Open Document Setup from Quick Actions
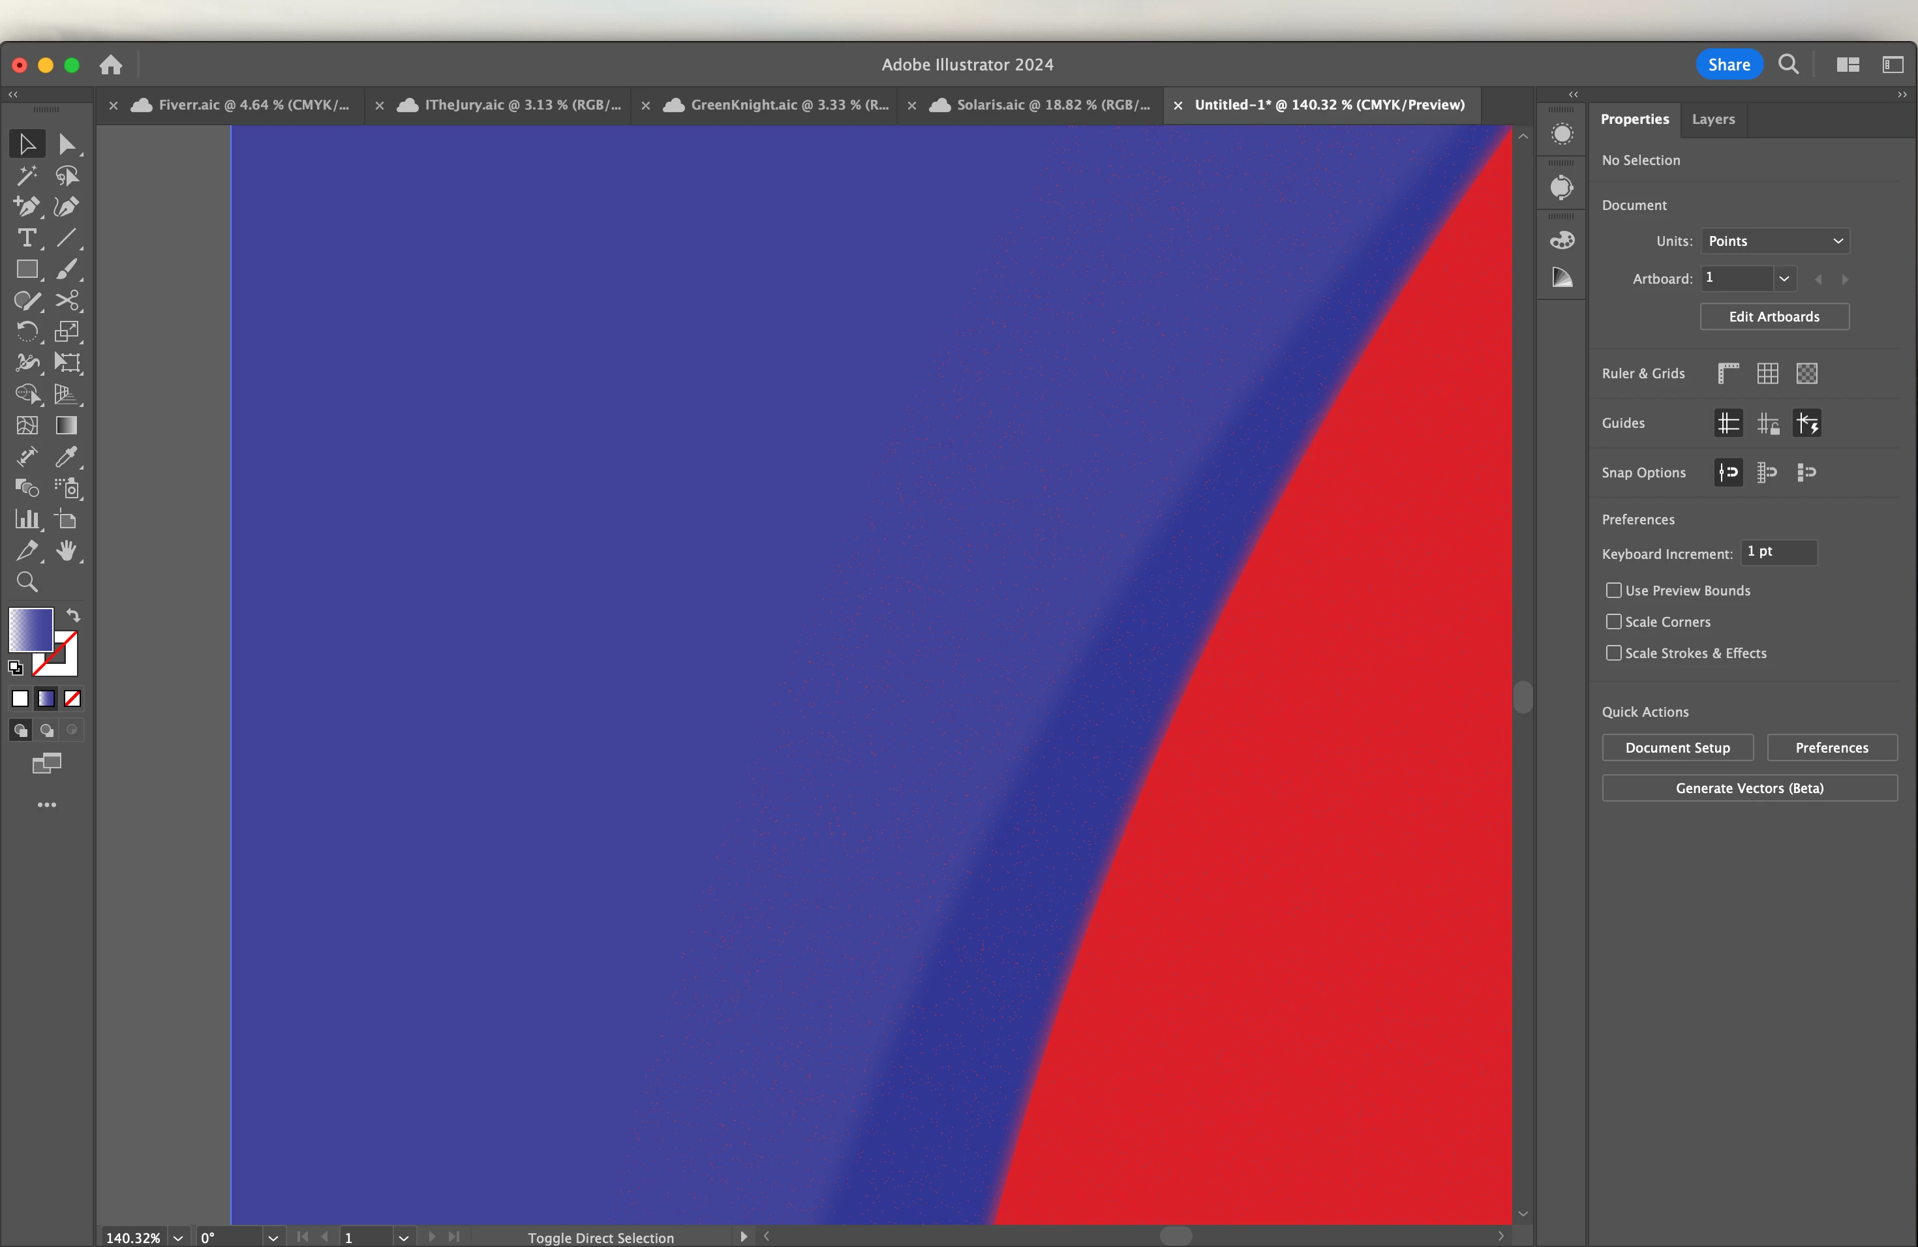 pyautogui.click(x=1677, y=747)
